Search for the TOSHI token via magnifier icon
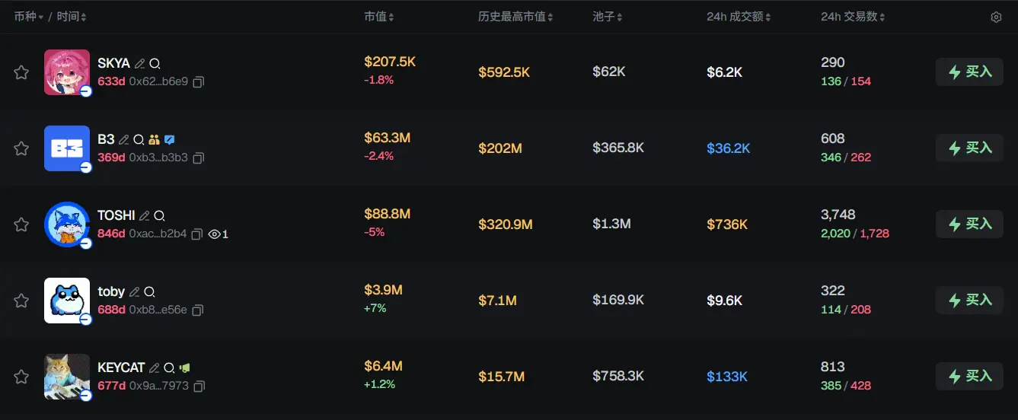This screenshot has width=1018, height=420. click(159, 216)
